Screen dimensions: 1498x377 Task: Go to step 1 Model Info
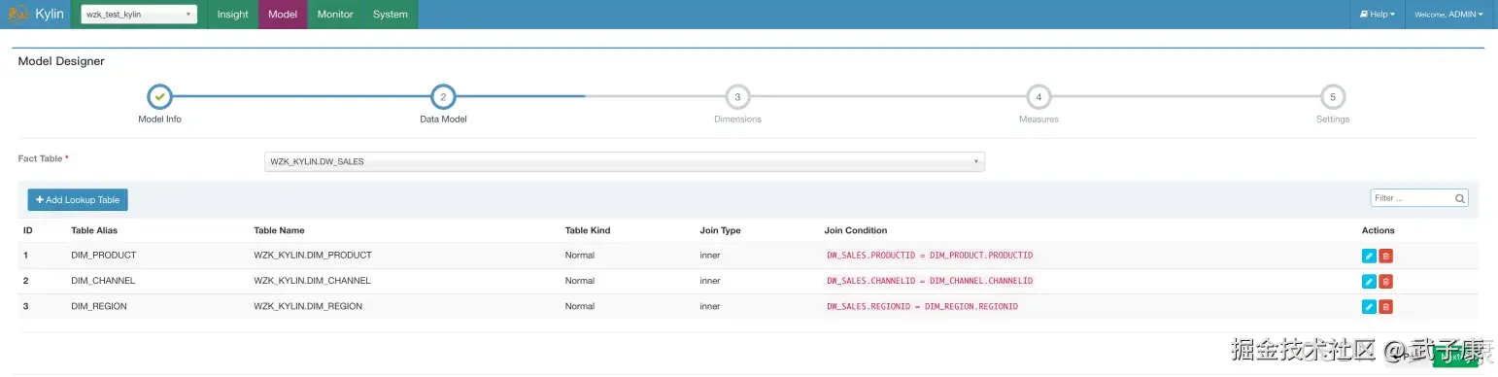tap(159, 97)
